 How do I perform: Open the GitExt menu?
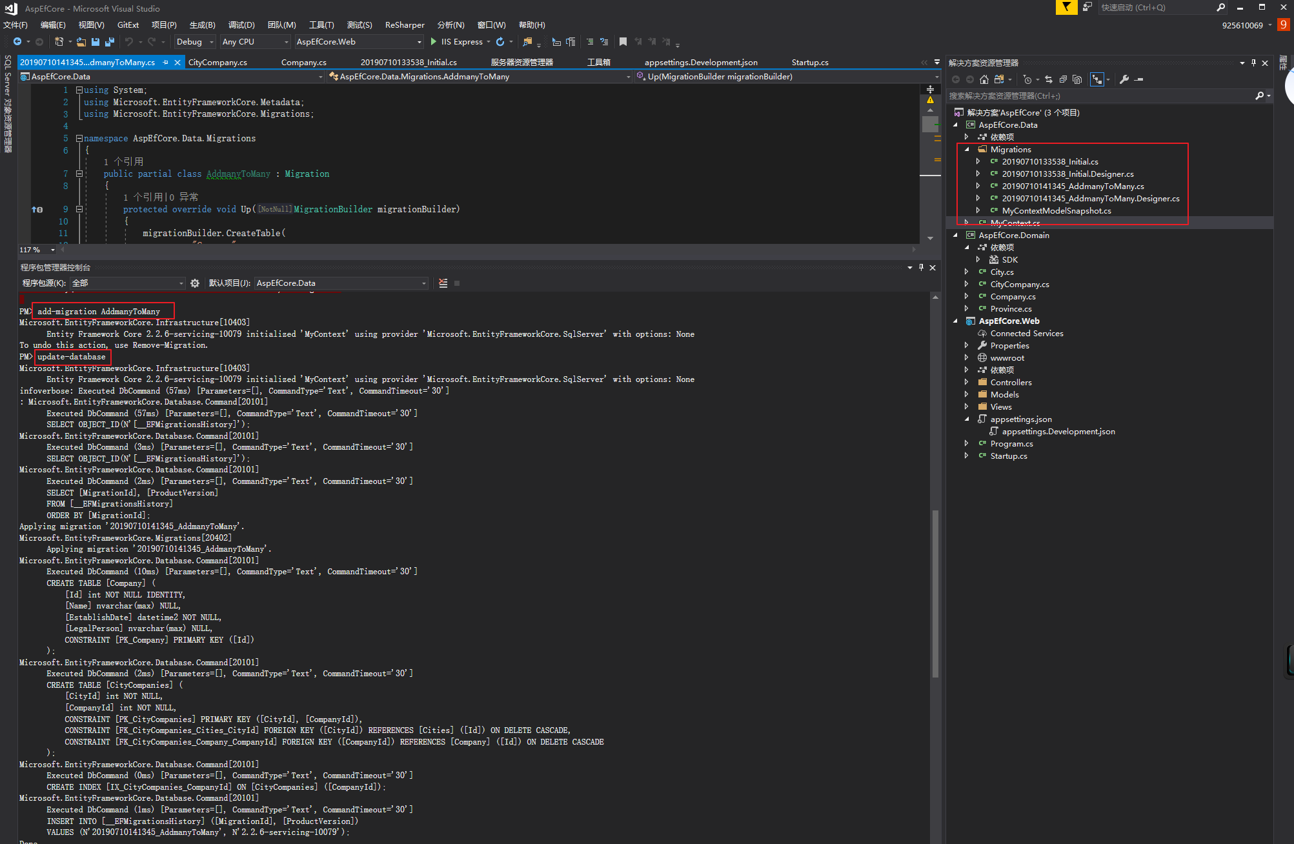coord(128,25)
